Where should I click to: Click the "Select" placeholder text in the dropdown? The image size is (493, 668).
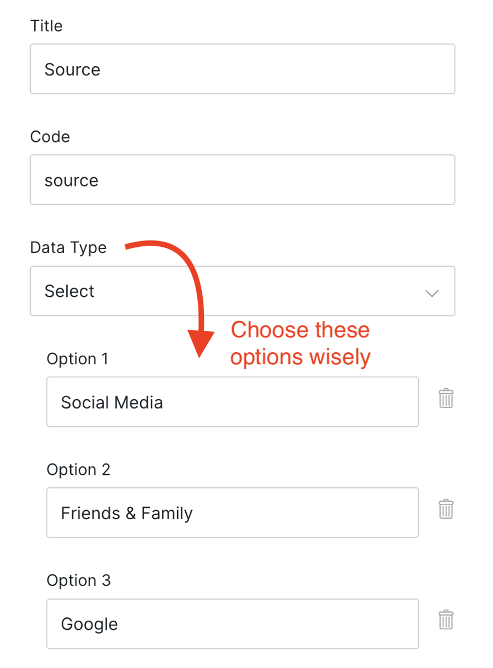pyautogui.click(x=69, y=291)
